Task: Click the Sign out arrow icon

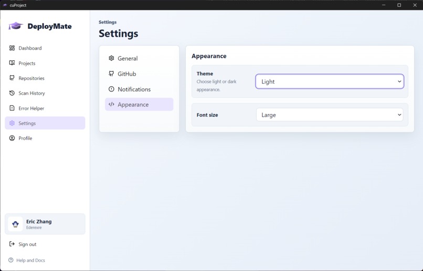Action: click(12, 244)
